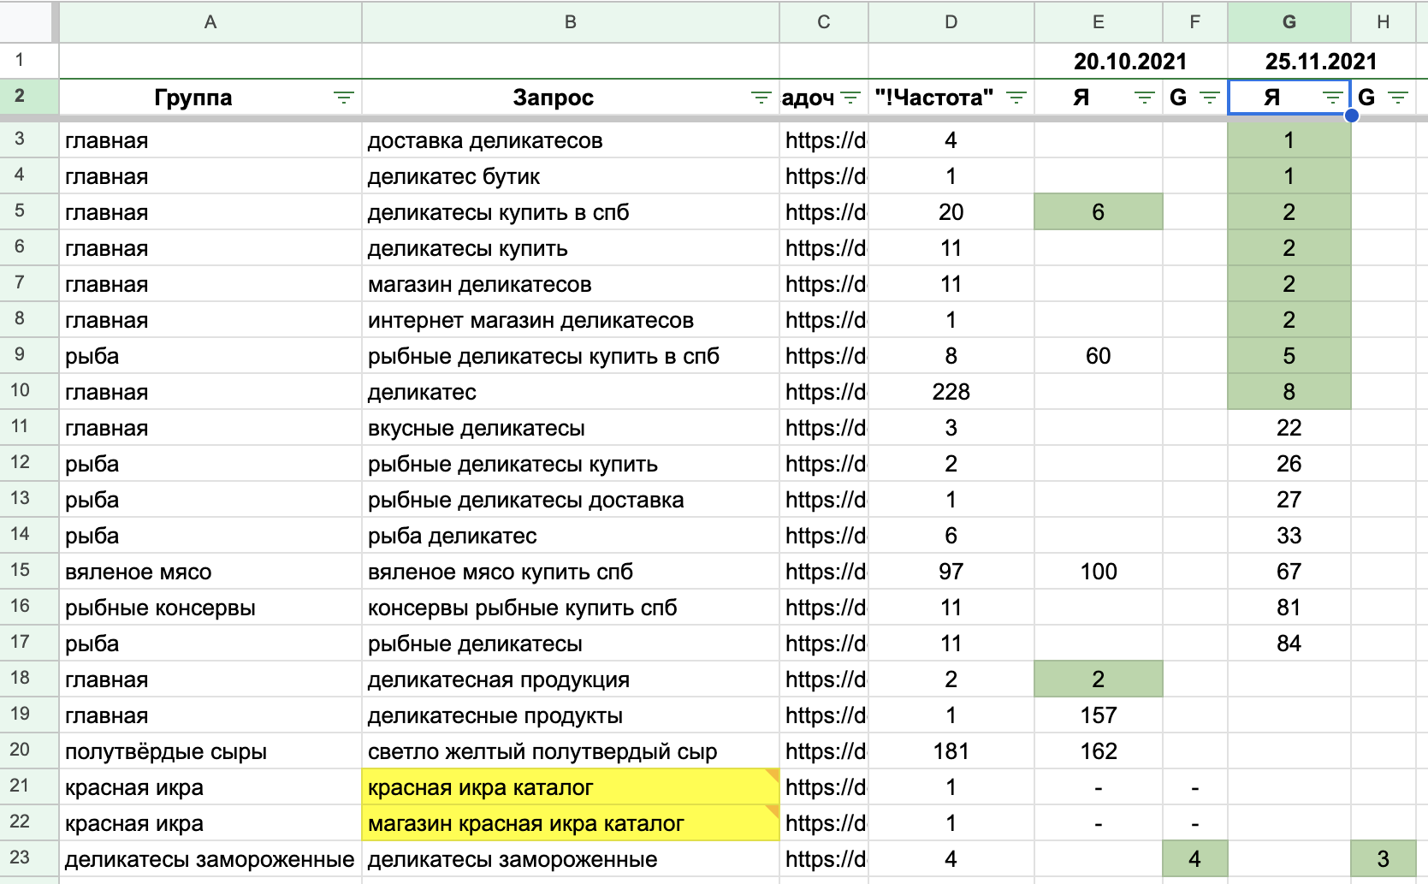Open filter for G column under 20.10.2021

1210,98
